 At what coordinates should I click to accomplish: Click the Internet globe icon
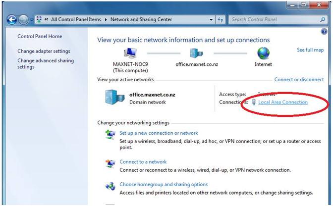[x=263, y=53]
